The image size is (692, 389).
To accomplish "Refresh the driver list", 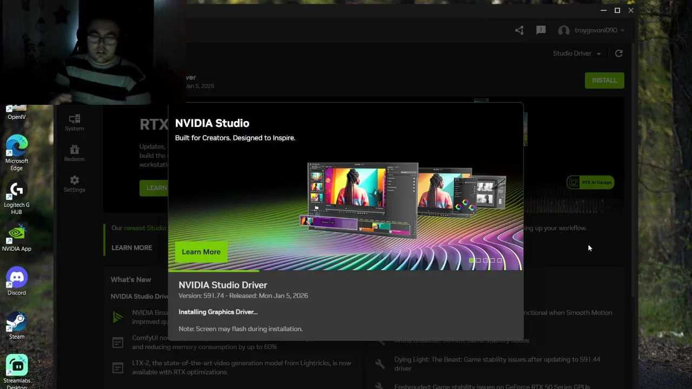I will pyautogui.click(x=619, y=53).
